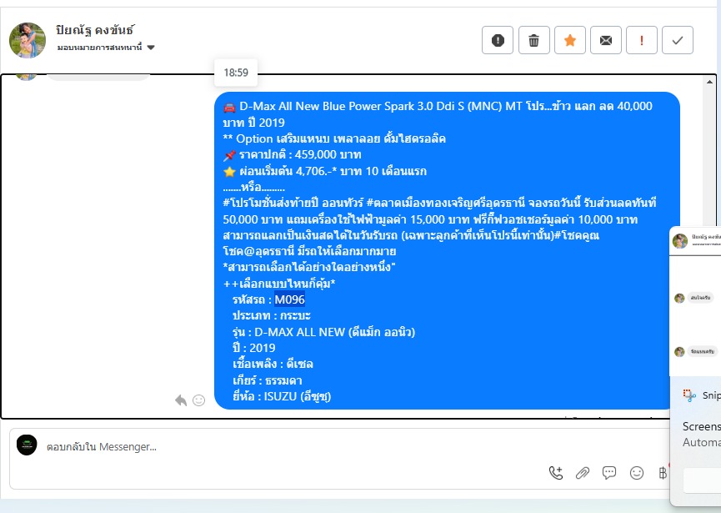Delete conversation using trash can icon

point(533,41)
